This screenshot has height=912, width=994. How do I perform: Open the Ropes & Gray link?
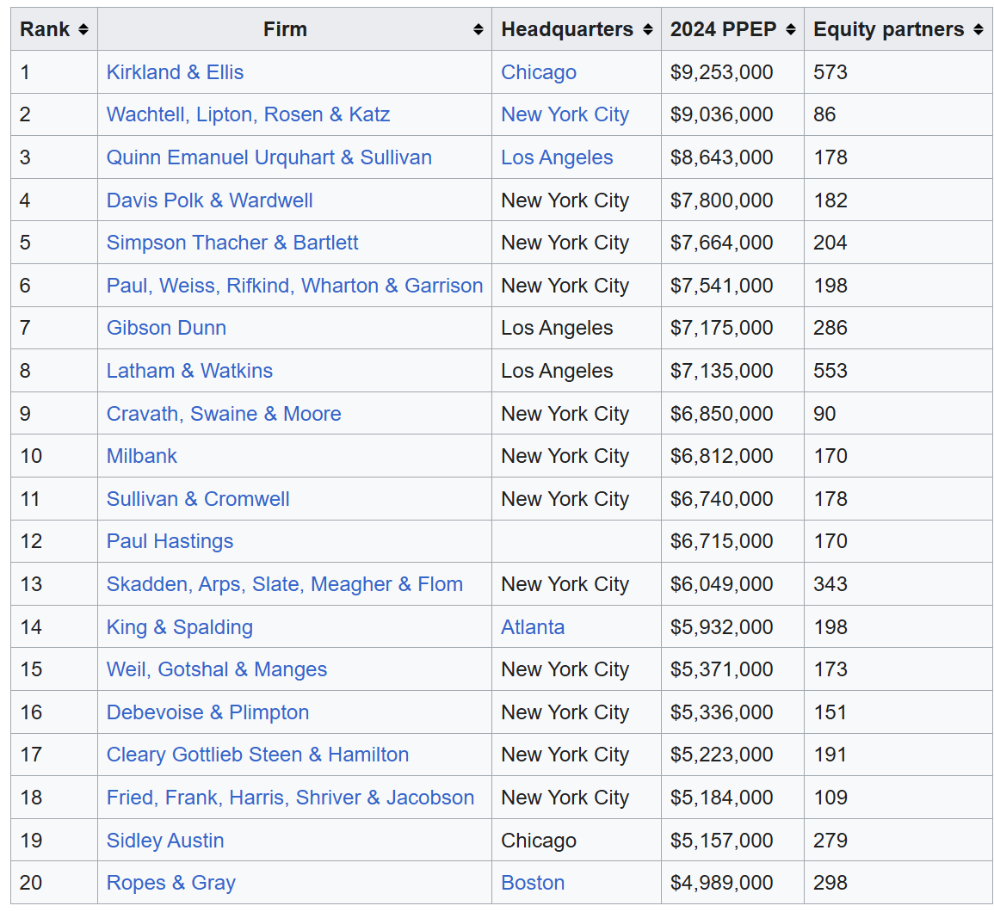[170, 883]
